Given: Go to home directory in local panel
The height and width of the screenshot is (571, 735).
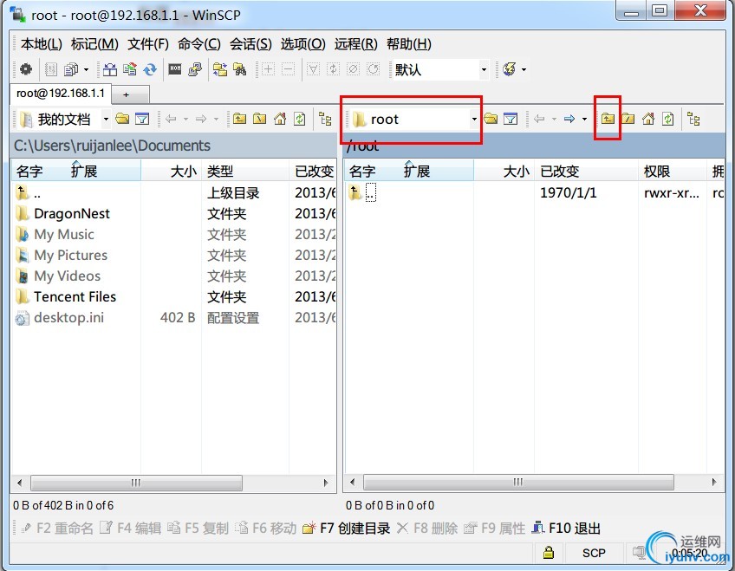Looking at the screenshot, I should 280,119.
